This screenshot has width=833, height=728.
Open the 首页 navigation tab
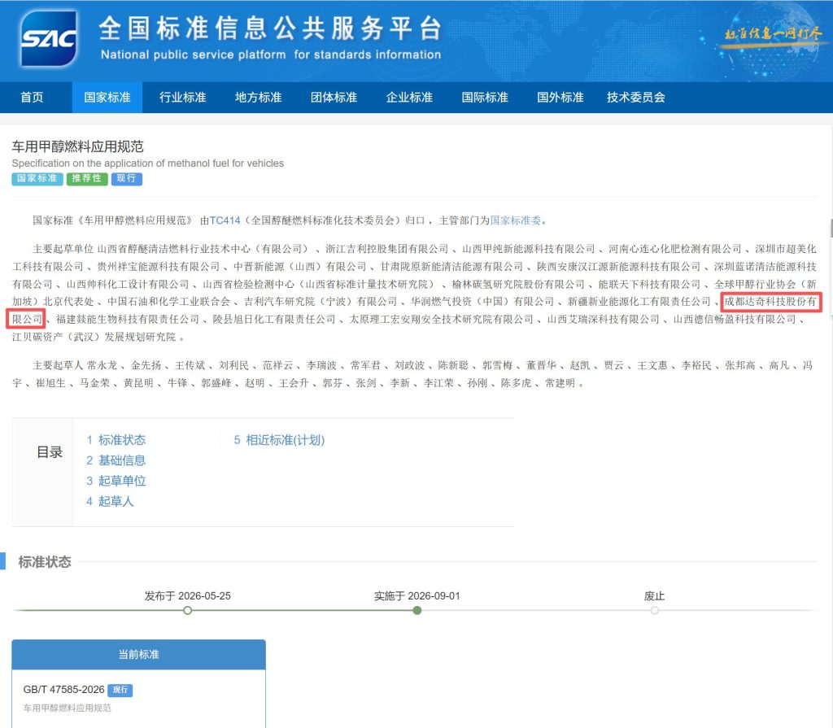pos(32,98)
